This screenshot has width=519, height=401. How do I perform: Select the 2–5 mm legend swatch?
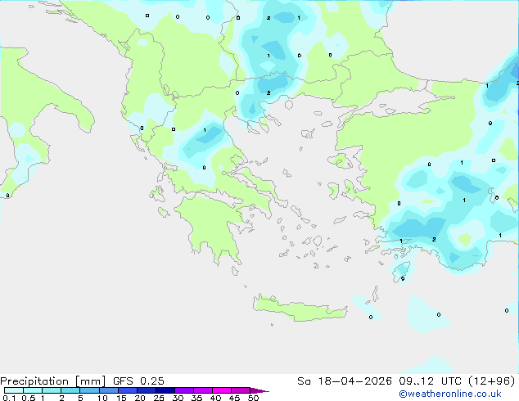70,390
